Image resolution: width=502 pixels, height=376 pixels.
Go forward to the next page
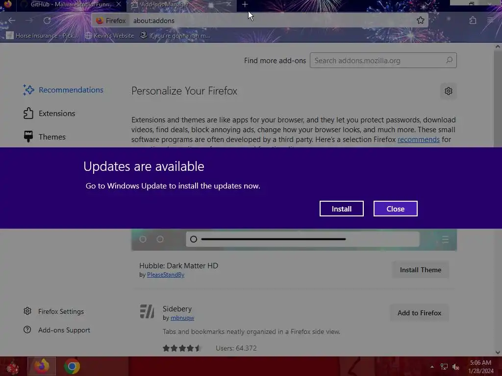pyautogui.click(x=29, y=21)
